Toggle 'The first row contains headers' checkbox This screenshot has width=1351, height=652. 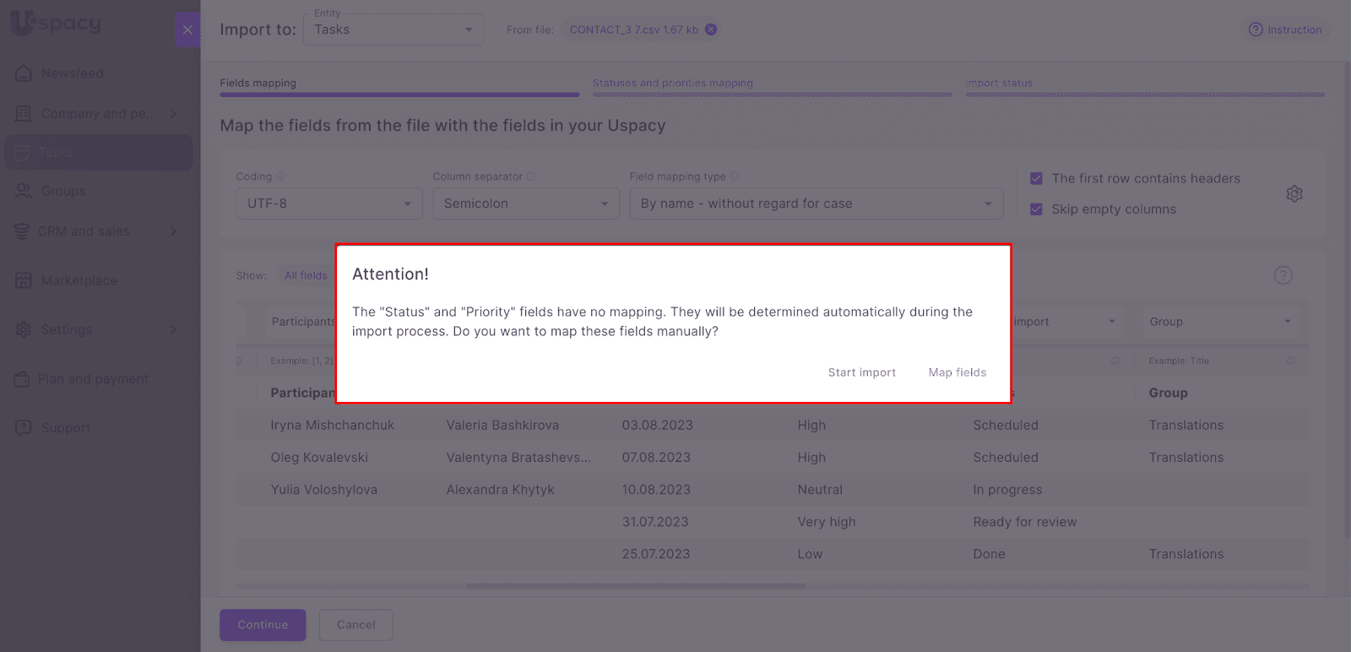coord(1036,178)
